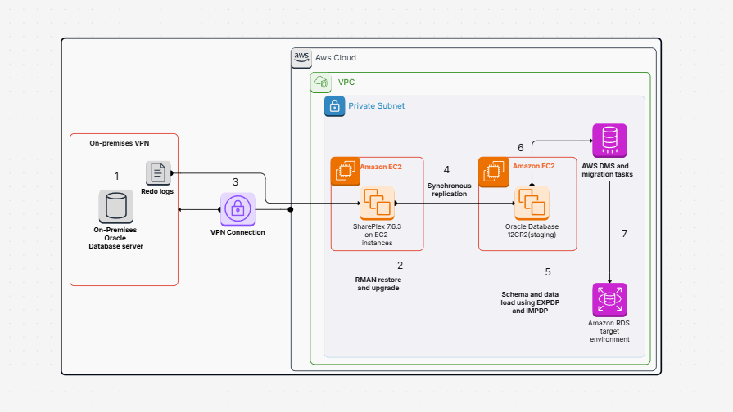Click the VPC cloud icon
The height and width of the screenshot is (412, 733).
(x=321, y=83)
